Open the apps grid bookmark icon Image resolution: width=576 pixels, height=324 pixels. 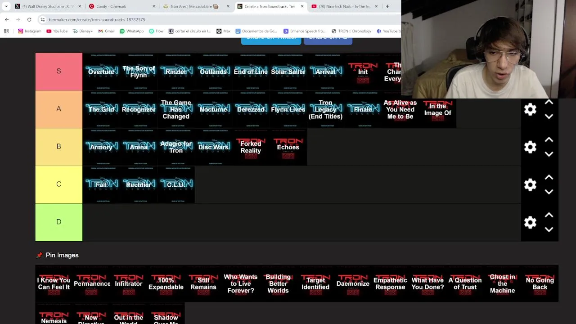[x=6, y=31]
